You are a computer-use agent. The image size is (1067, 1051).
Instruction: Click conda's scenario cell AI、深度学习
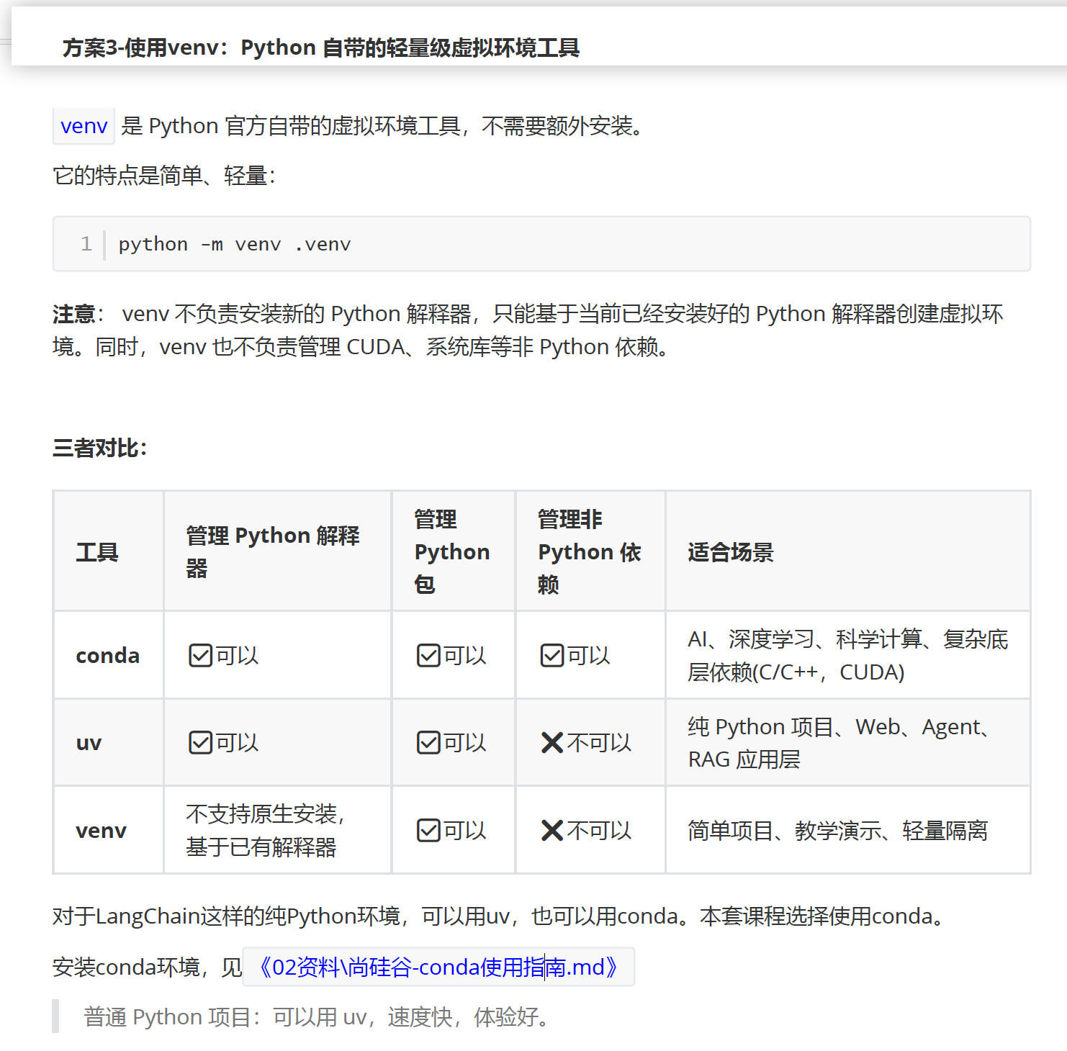(848, 655)
